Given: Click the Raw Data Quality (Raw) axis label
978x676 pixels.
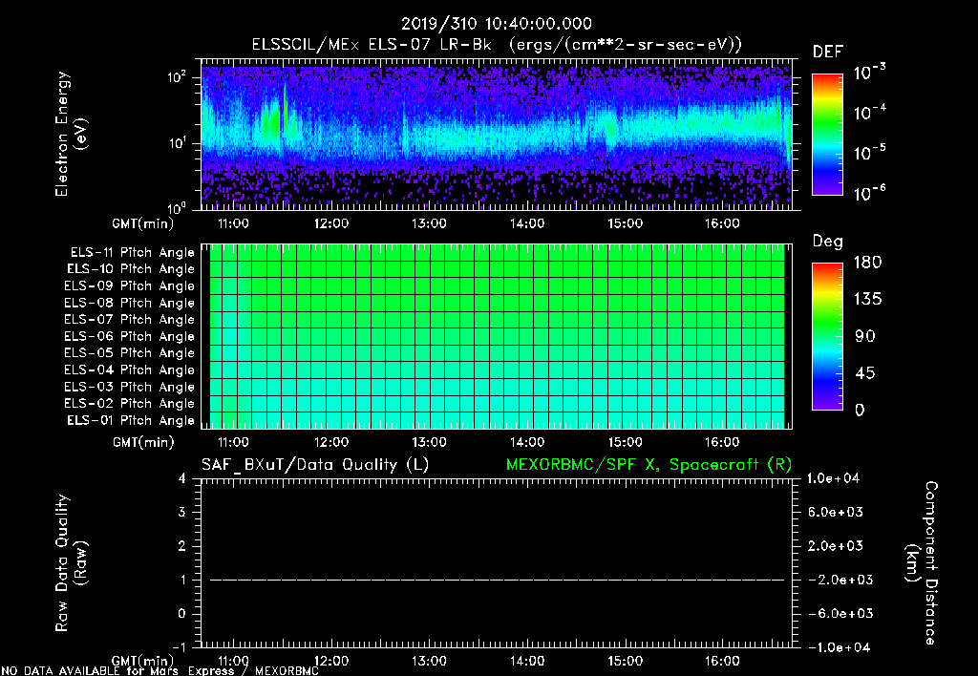Looking at the screenshot, I should pos(71,563).
